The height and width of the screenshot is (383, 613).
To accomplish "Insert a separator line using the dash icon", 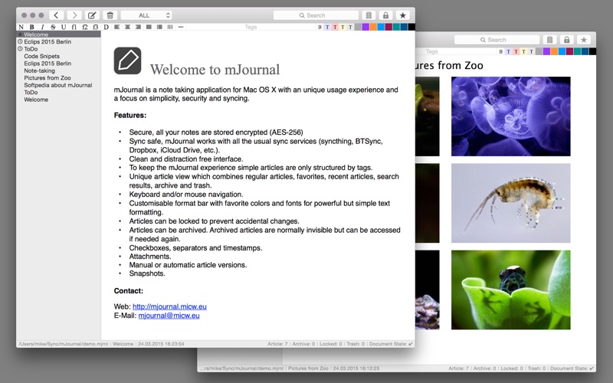I will click(x=181, y=27).
